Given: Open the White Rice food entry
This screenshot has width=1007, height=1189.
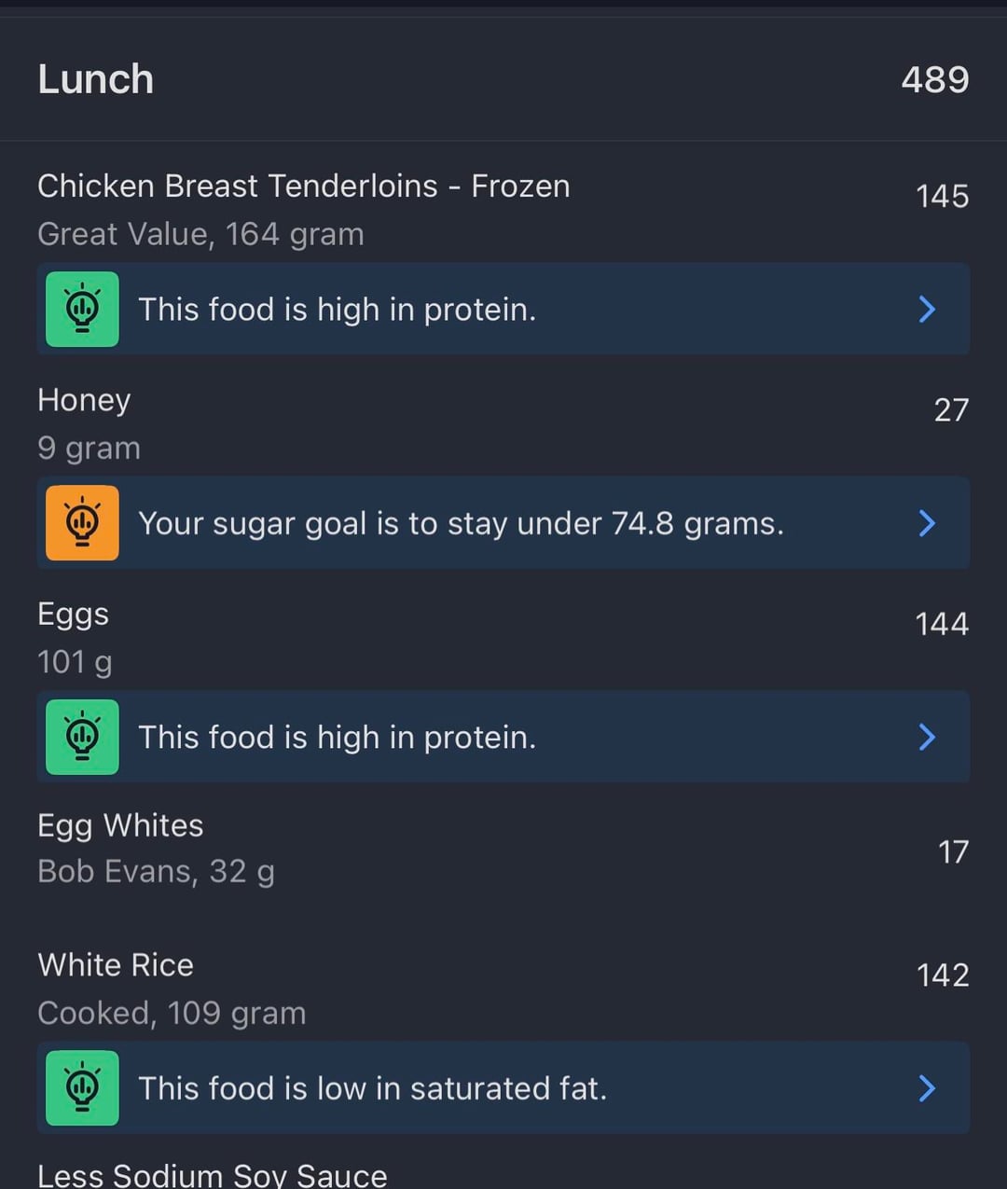Looking at the screenshot, I should 116,965.
